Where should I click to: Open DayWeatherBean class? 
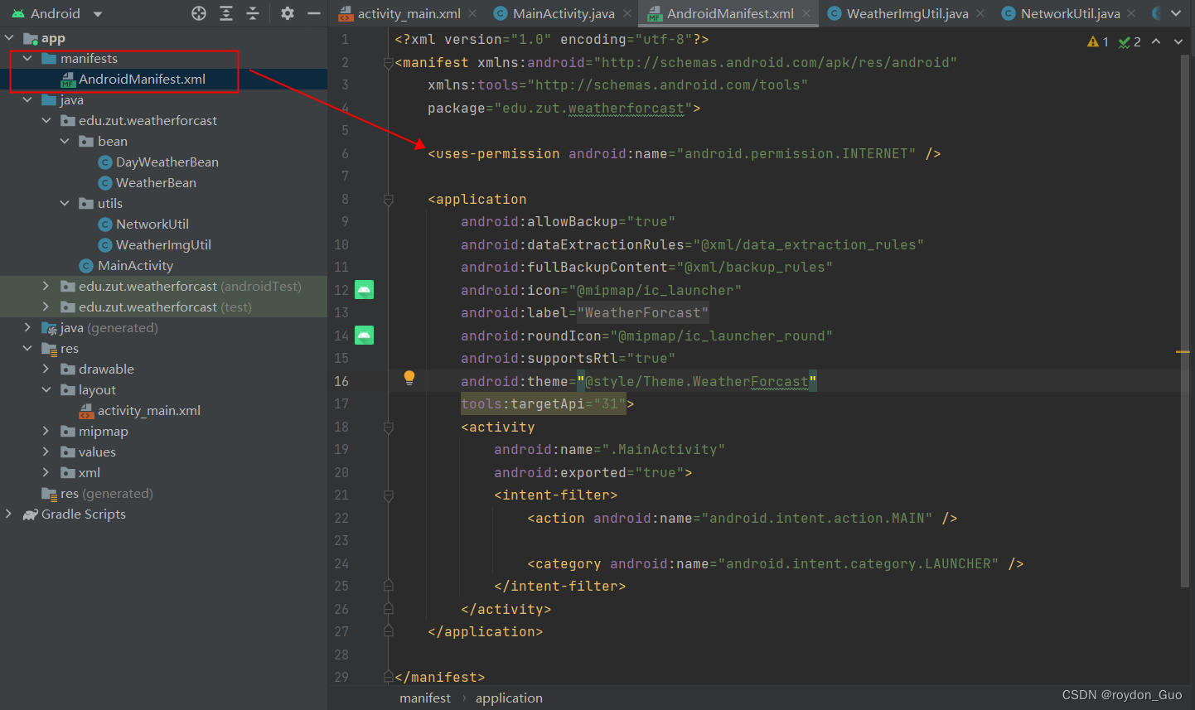click(x=158, y=162)
